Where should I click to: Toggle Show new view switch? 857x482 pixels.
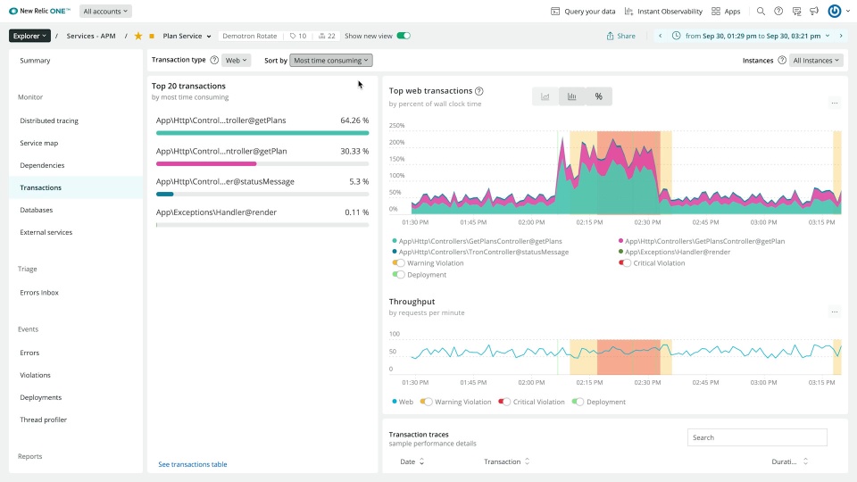click(x=404, y=36)
